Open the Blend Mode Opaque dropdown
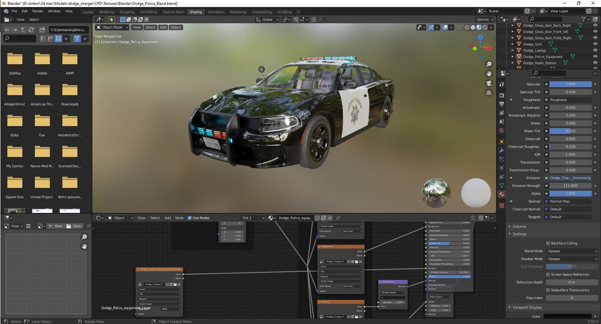 pyautogui.click(x=572, y=251)
